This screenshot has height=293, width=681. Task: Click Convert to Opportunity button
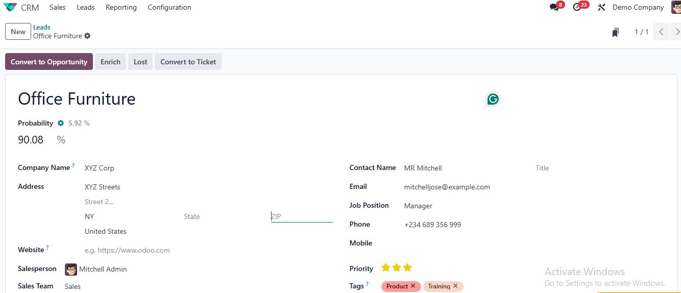pos(49,62)
